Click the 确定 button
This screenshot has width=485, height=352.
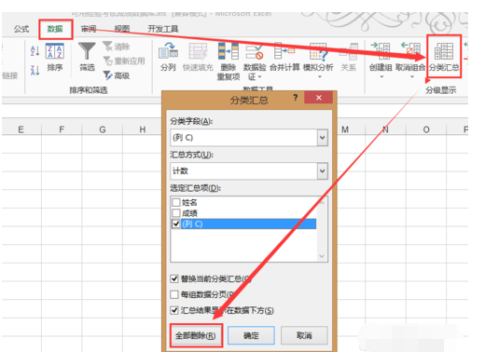251,335
